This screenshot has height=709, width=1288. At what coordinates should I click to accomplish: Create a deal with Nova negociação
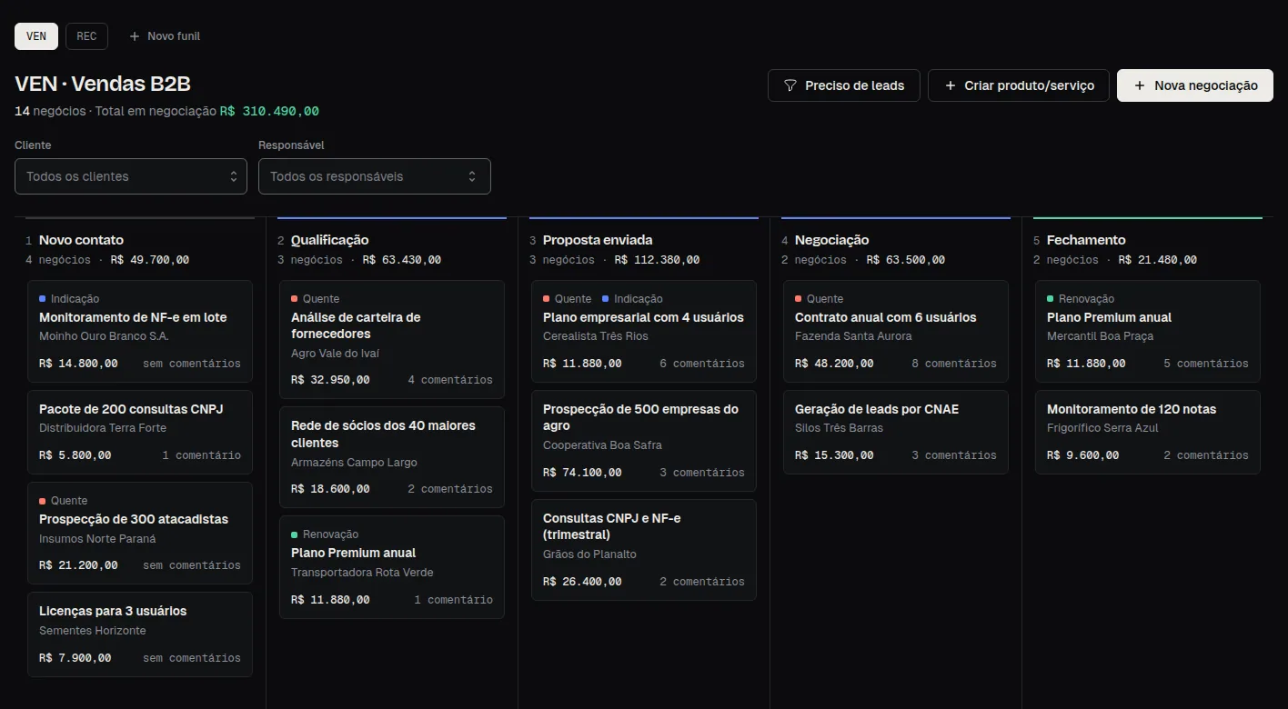pyautogui.click(x=1195, y=85)
